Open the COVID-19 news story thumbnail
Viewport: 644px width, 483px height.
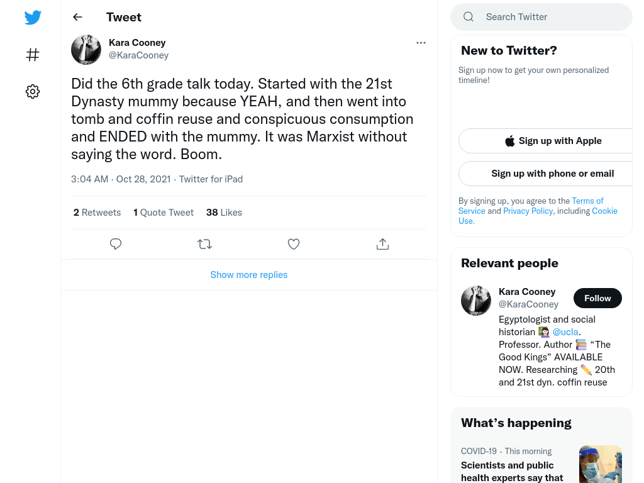click(601, 464)
